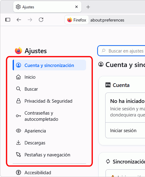Click the account avatar icon in sidebar

click(19, 65)
